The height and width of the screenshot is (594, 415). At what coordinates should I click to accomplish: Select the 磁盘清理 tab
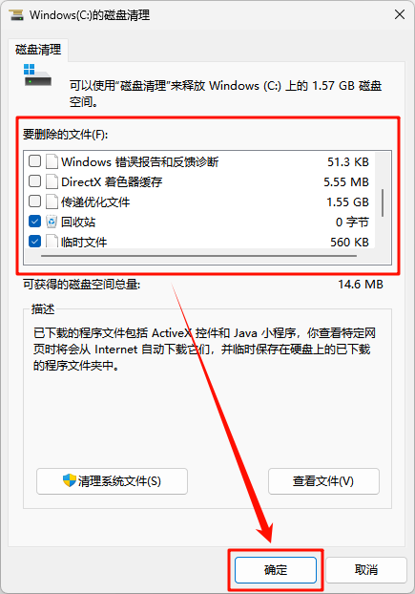pos(38,50)
